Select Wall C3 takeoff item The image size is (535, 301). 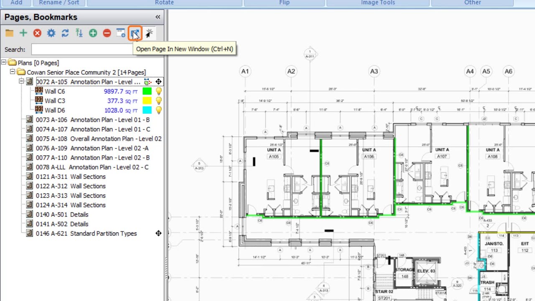[x=55, y=101]
